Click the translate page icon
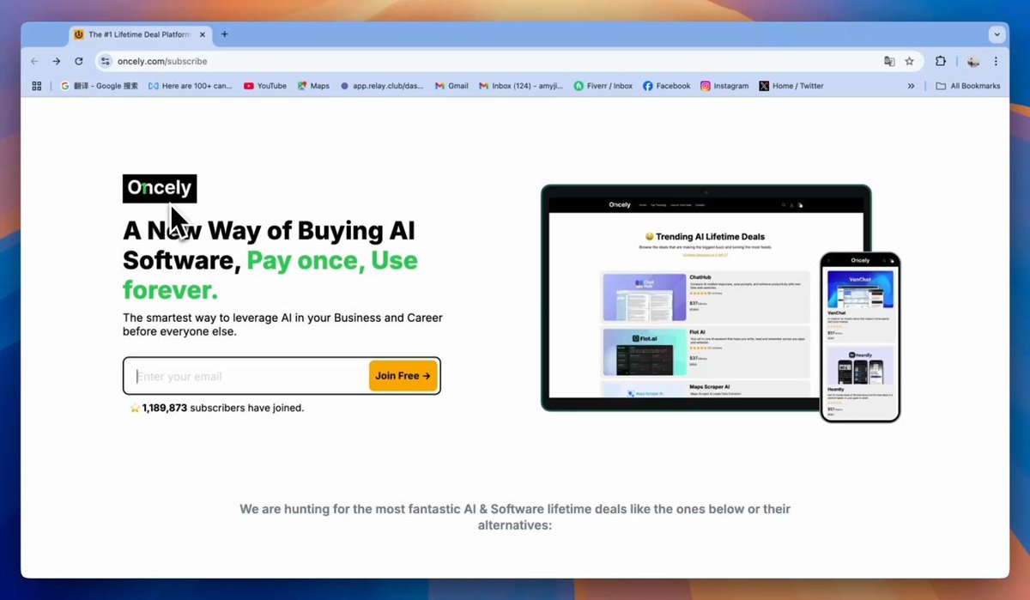Image resolution: width=1030 pixels, height=600 pixels. (890, 62)
